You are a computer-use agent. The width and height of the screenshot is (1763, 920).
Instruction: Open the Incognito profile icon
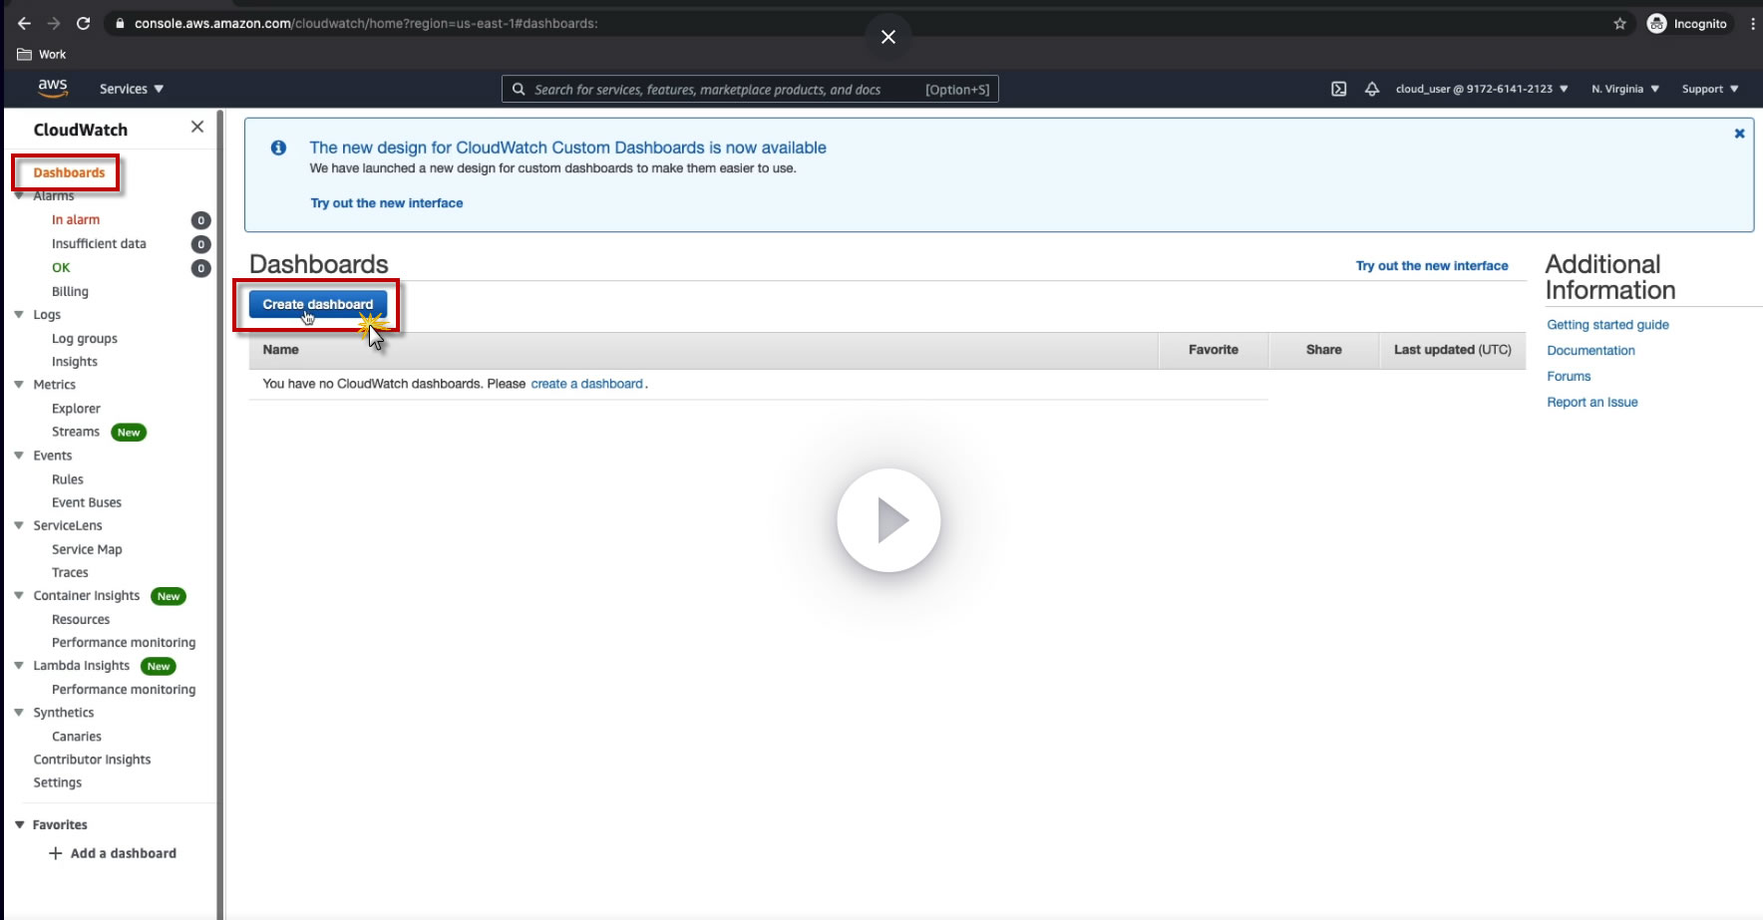[x=1657, y=24]
